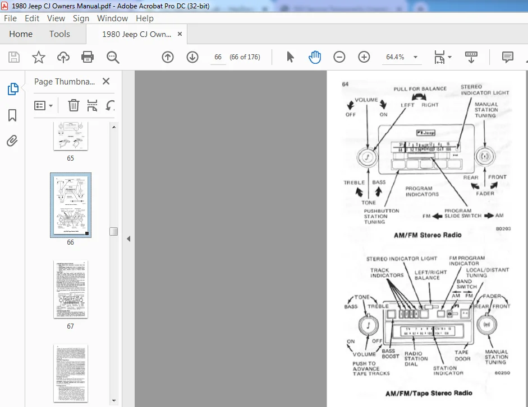Image resolution: width=528 pixels, height=407 pixels.
Task: Click the insert/extract pages icon in thumbnails panel
Action: click(x=92, y=106)
